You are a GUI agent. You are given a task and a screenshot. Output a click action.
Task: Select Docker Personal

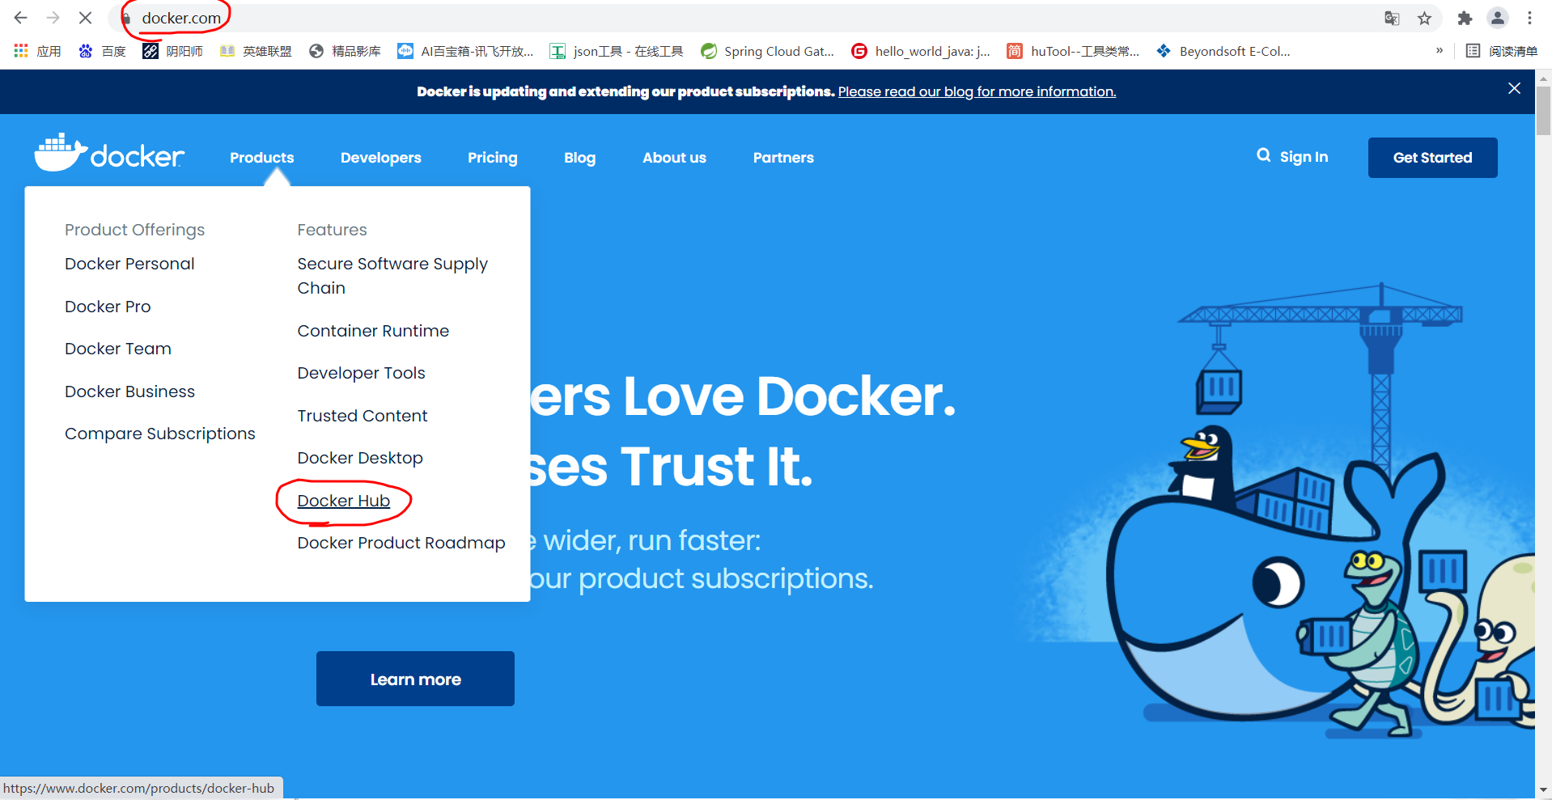tap(129, 264)
